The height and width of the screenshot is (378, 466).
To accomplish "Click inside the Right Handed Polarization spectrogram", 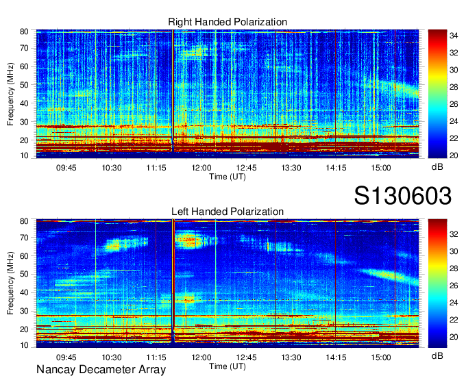I will pyautogui.click(x=228, y=94).
